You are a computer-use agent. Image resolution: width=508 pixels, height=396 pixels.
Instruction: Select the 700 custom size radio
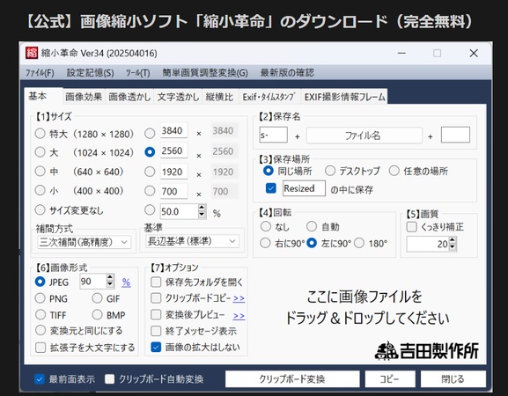tap(150, 191)
